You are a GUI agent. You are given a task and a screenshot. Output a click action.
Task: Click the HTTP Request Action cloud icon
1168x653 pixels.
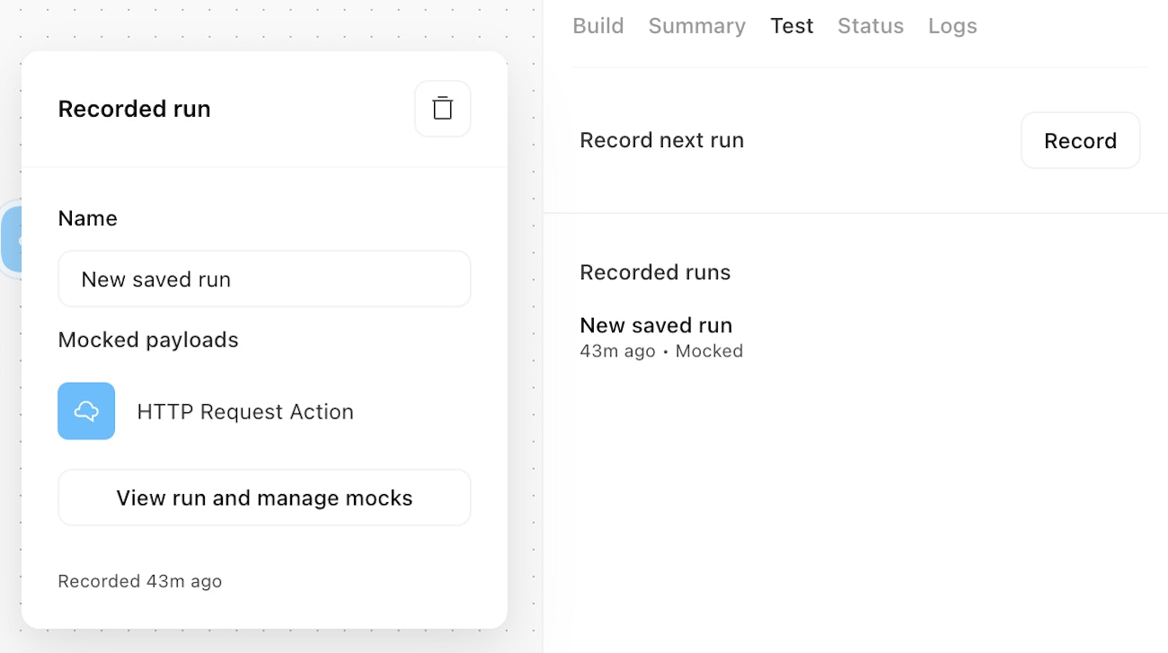86,411
